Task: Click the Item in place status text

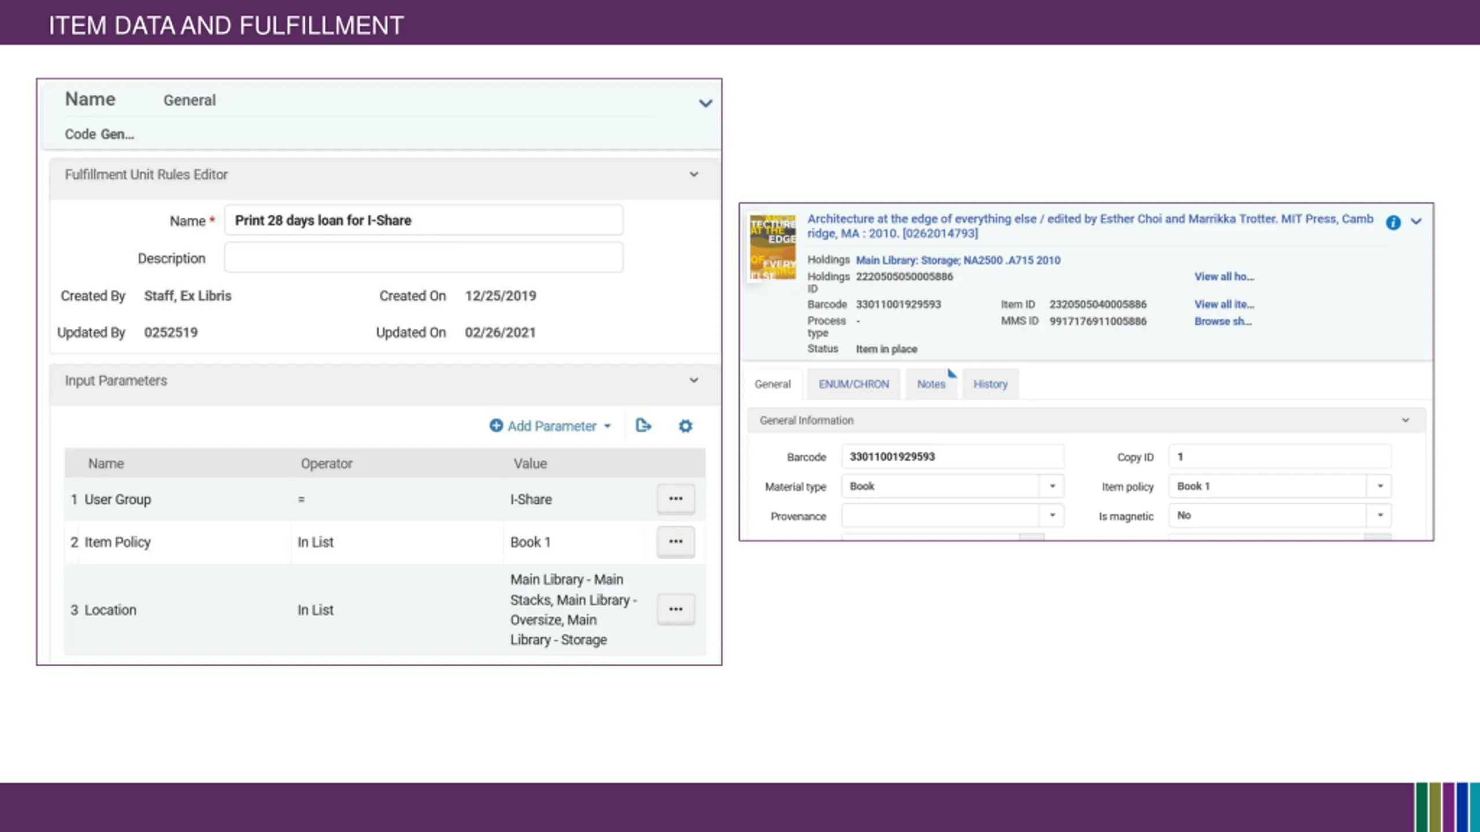Action: [x=886, y=349]
